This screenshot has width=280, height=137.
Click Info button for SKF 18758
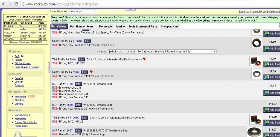78,84
